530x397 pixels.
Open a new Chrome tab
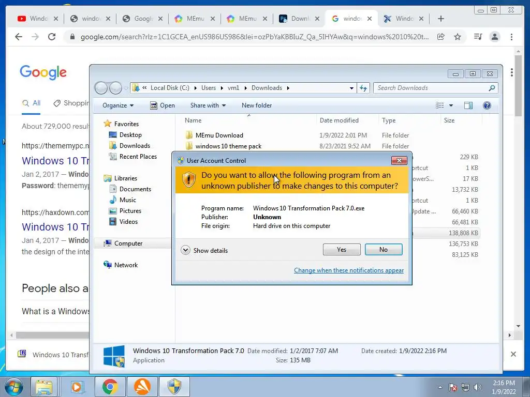point(441,19)
